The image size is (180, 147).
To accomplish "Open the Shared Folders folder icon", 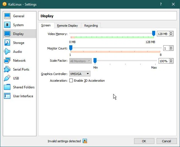I will click(7, 87).
